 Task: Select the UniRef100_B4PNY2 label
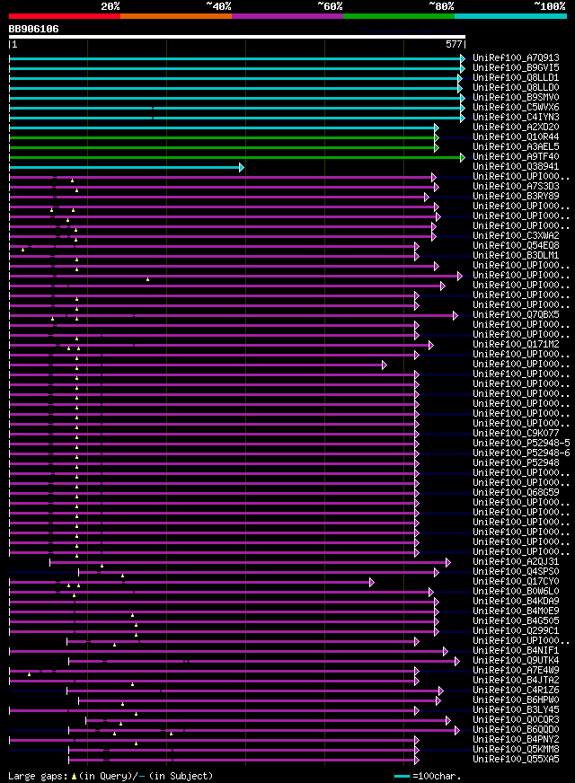coord(516,740)
